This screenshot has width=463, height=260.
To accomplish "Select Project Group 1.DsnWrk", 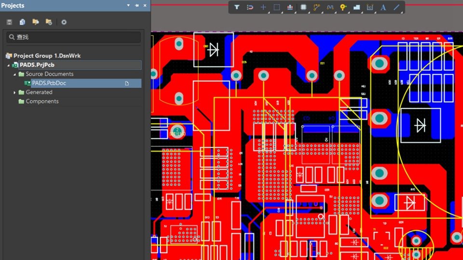I will [x=47, y=56].
